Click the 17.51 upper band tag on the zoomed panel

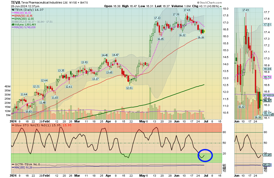click(x=267, y=25)
